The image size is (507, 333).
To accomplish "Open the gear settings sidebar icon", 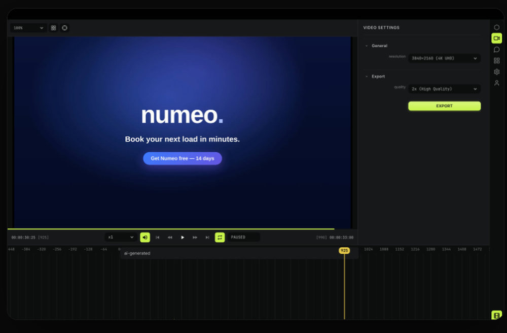I will 497,72.
